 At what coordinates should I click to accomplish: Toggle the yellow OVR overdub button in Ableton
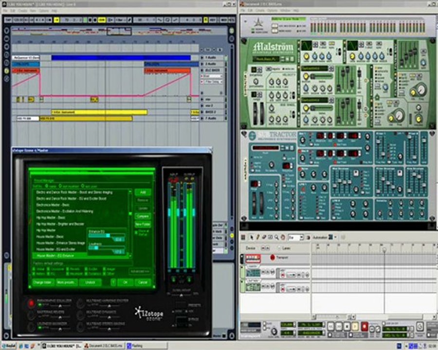coord(102,20)
